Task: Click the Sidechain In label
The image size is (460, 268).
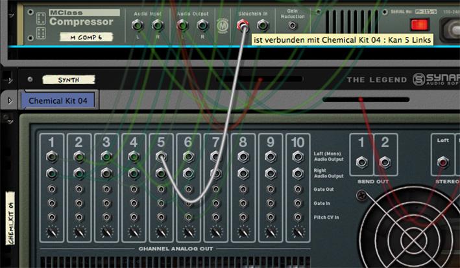Action: click(x=253, y=14)
